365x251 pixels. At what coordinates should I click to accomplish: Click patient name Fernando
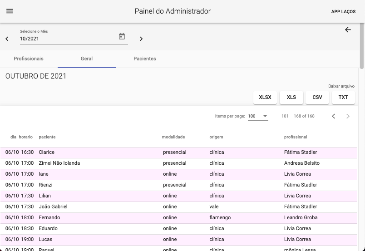(49, 217)
